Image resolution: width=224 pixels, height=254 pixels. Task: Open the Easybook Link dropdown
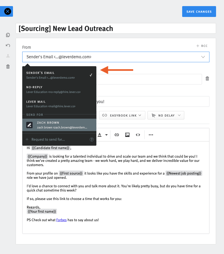122,115
